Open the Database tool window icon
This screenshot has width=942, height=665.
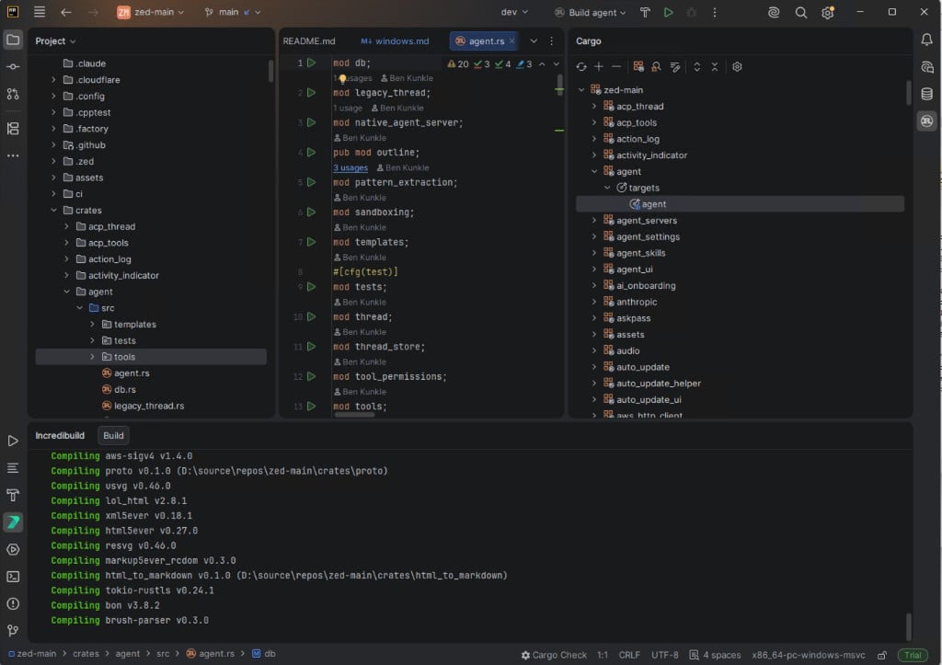point(927,94)
